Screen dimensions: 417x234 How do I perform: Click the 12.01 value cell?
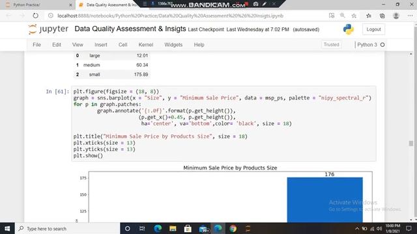pos(142,55)
